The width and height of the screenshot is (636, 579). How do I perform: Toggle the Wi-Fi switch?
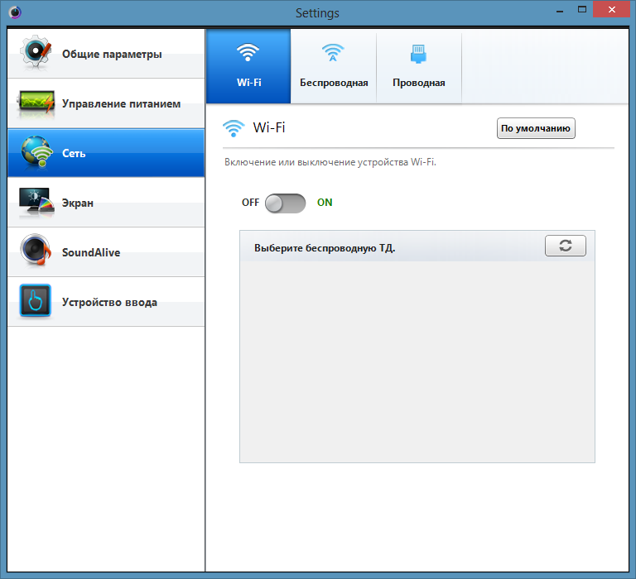285,203
